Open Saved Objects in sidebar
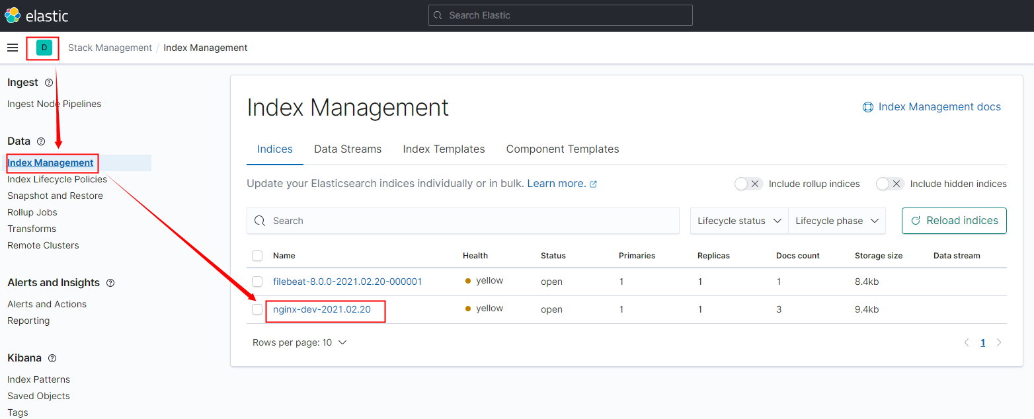The width and height of the screenshot is (1034, 419). 38,396
